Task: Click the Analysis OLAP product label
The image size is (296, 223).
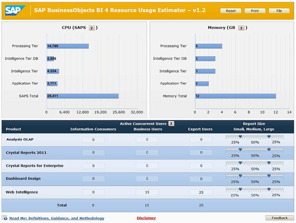Action: point(20,139)
